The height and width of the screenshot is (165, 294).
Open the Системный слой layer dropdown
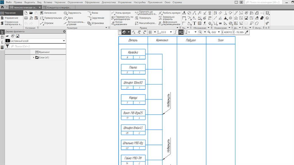point(64,41)
